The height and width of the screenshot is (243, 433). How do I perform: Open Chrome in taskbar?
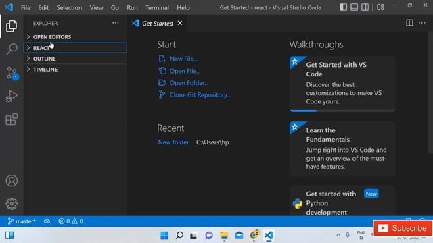[254, 235]
